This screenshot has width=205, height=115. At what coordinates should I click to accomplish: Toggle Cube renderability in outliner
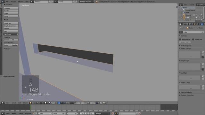(201, 18)
